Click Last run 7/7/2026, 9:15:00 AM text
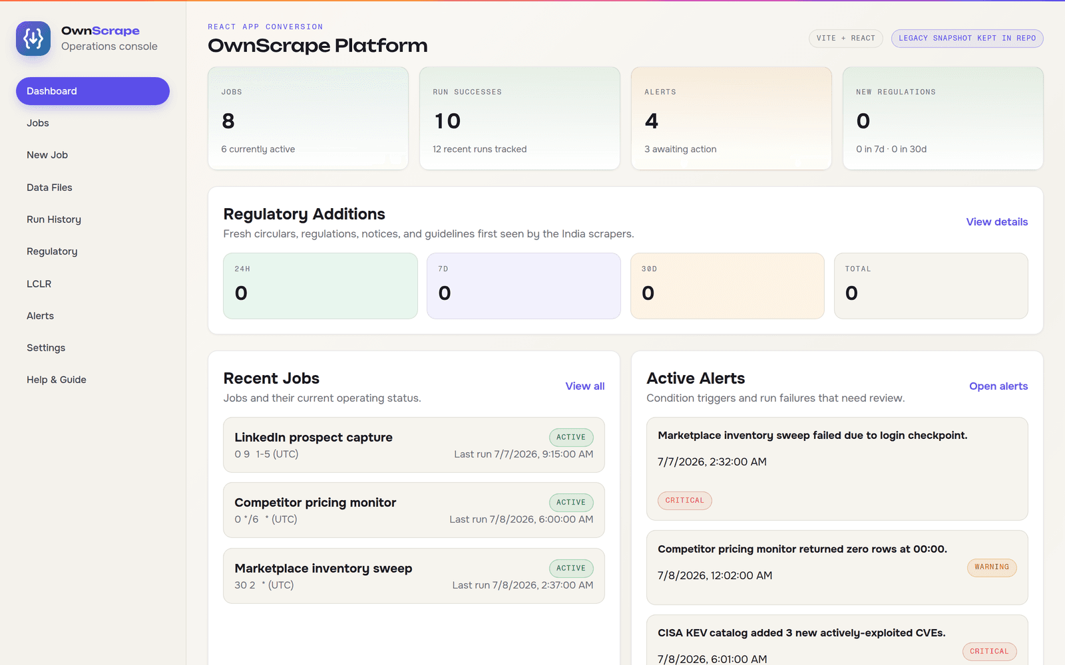This screenshot has width=1065, height=665. [524, 454]
